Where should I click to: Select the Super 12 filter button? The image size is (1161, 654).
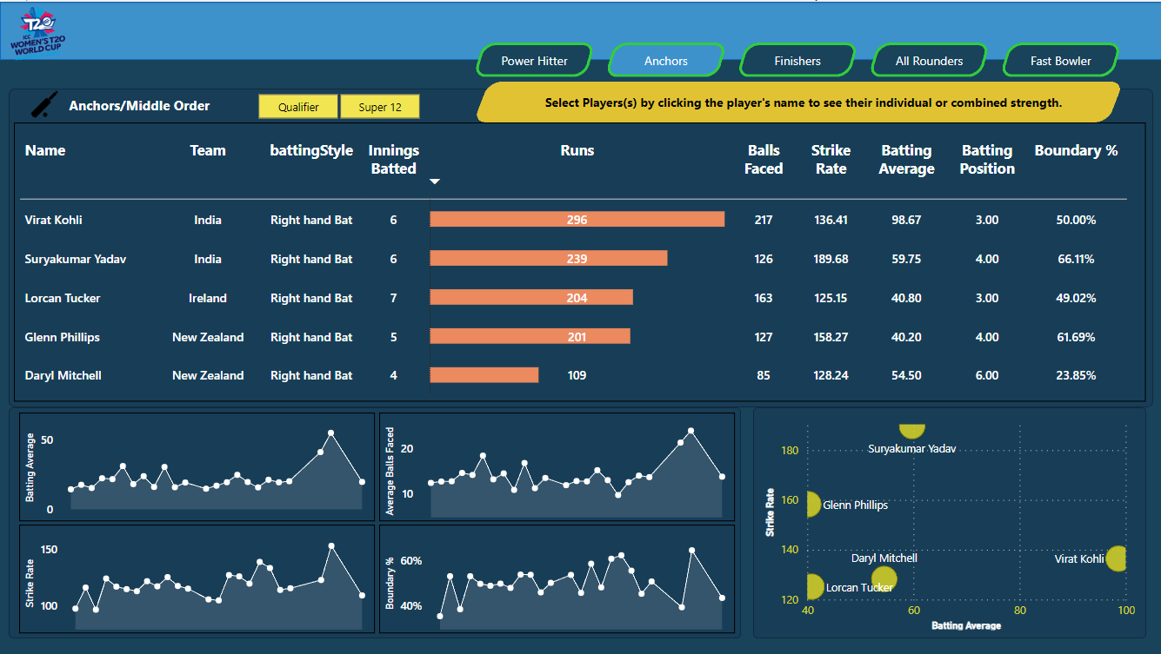[x=380, y=107]
